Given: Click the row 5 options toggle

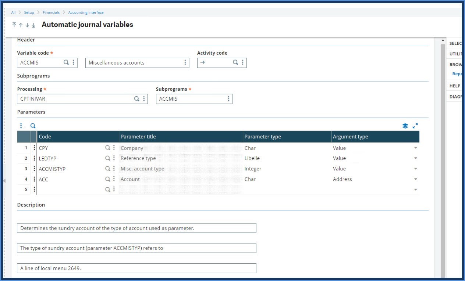Looking at the screenshot, I should coord(34,189).
